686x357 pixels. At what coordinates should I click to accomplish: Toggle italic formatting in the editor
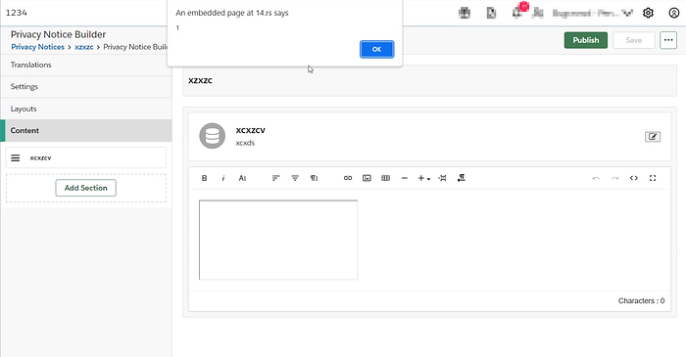[x=223, y=178]
